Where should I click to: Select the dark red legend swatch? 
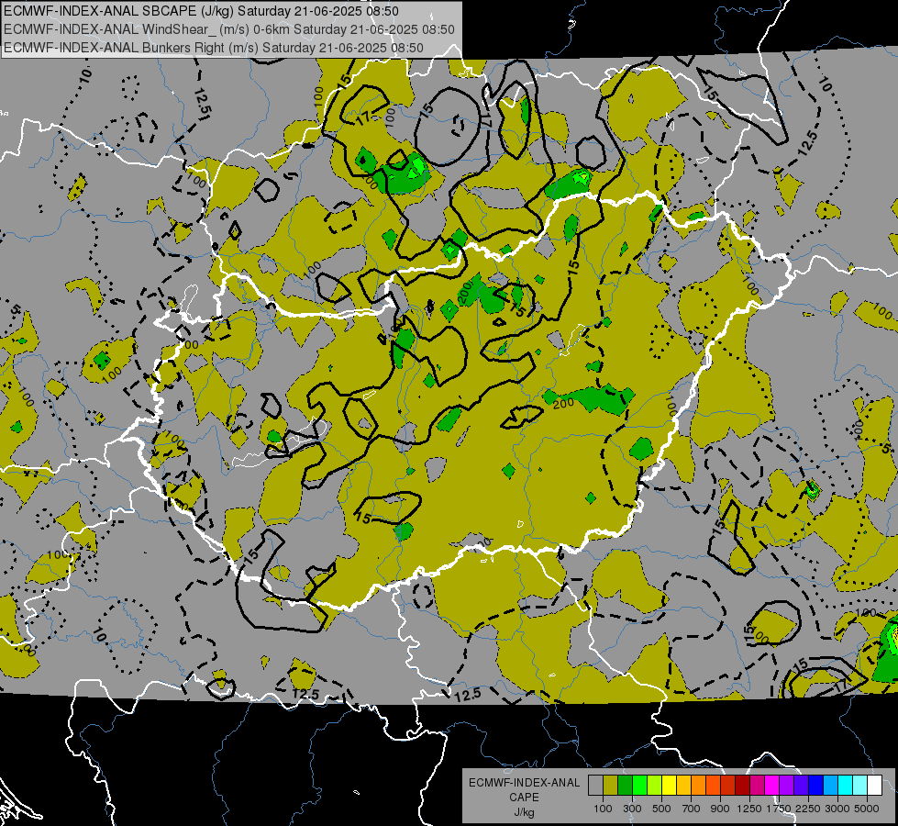(x=742, y=786)
